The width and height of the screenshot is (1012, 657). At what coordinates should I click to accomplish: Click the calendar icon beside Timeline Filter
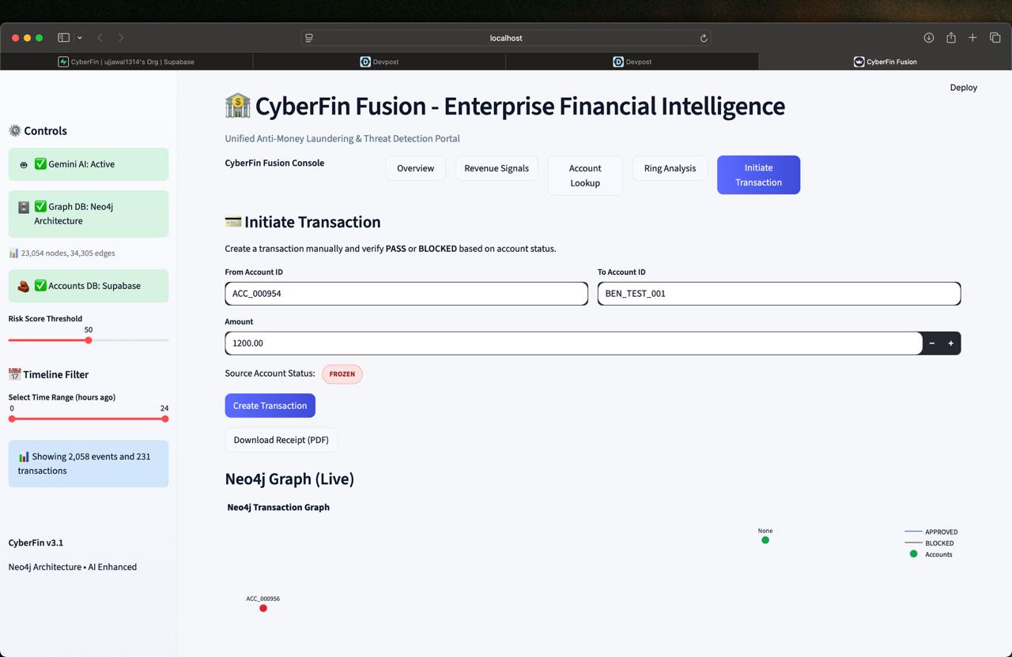click(x=14, y=374)
